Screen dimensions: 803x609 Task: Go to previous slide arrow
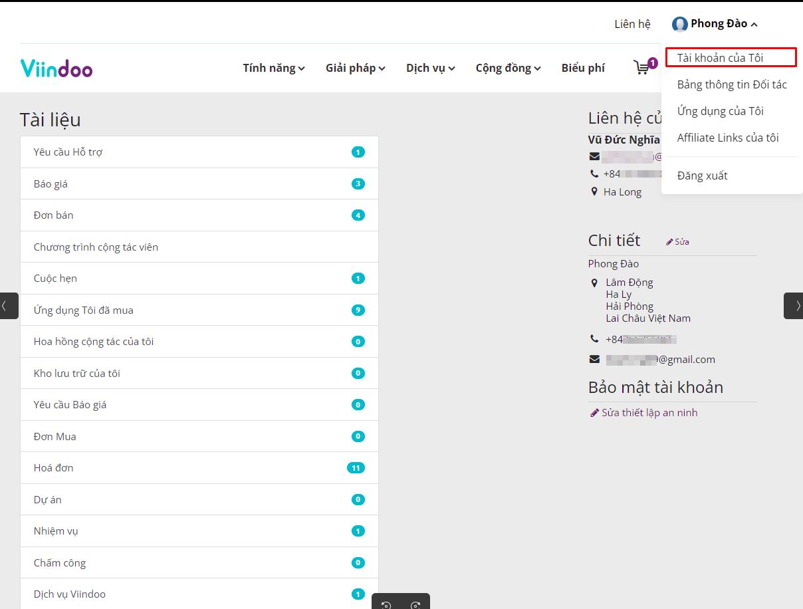tap(9, 306)
